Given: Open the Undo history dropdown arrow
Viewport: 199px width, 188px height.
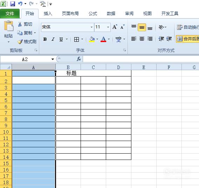Looking at the screenshot, I should [25, 4].
